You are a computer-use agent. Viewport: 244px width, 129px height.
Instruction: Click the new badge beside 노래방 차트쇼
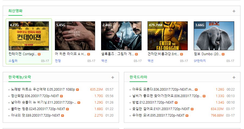click(77, 90)
